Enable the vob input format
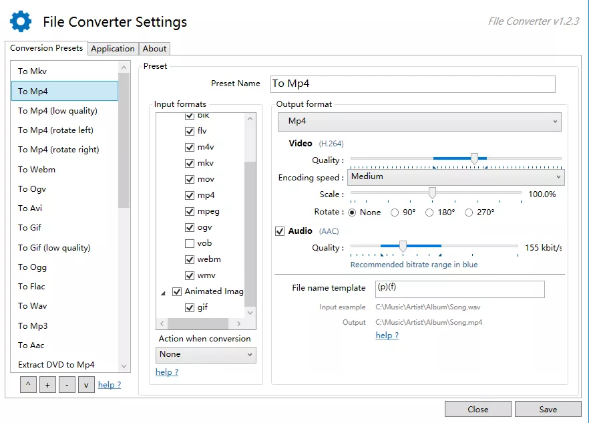589x423 pixels. (190, 244)
